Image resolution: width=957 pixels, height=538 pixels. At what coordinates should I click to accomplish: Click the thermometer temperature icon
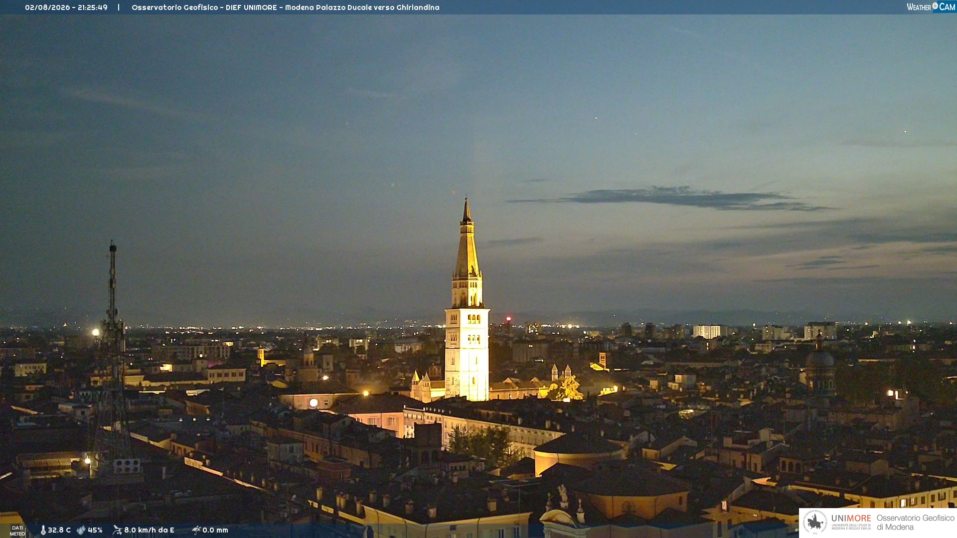(x=43, y=531)
